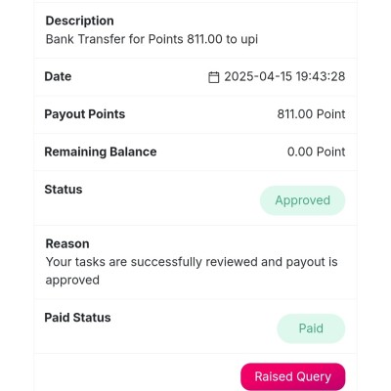Click the 811.00 Point payout value
The image size is (391, 391).
pos(311,114)
